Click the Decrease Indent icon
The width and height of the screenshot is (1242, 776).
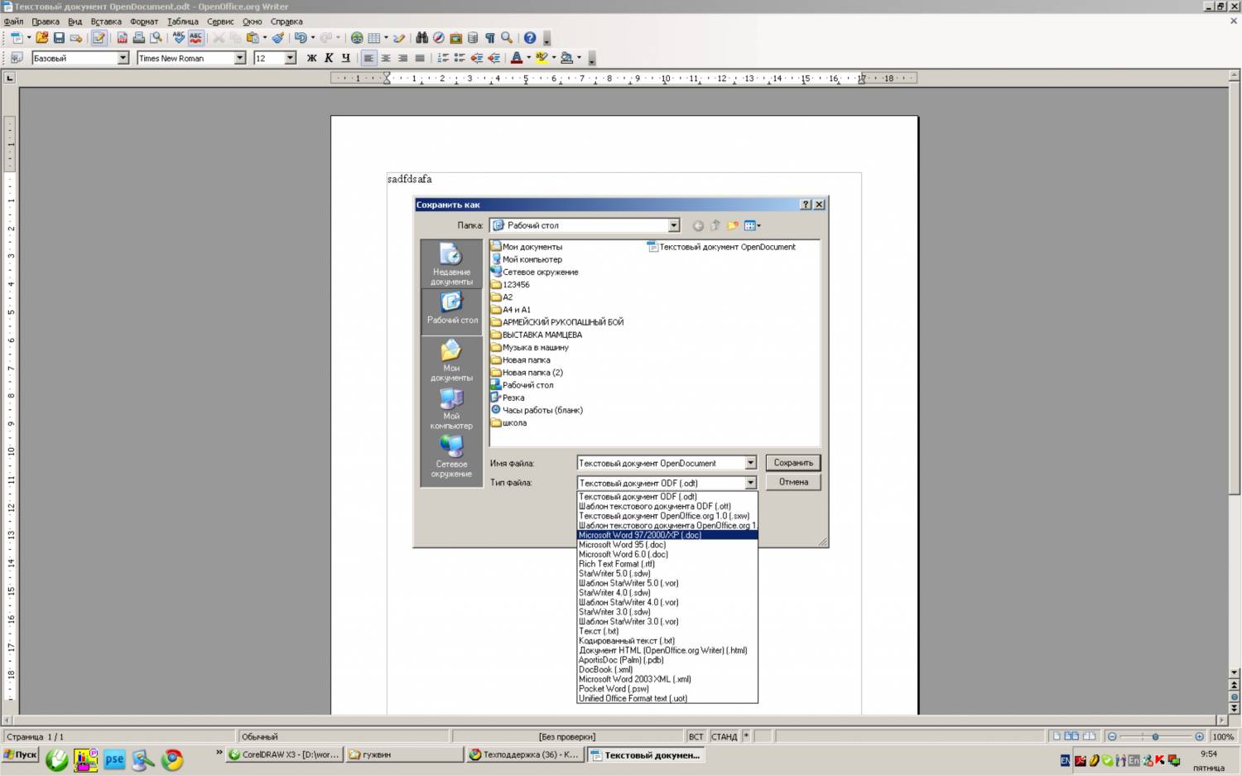point(477,58)
